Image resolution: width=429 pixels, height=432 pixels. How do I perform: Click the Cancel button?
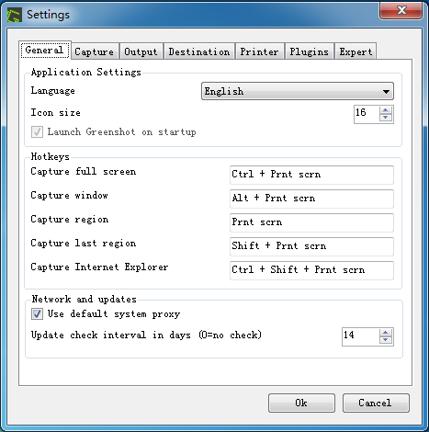376,403
